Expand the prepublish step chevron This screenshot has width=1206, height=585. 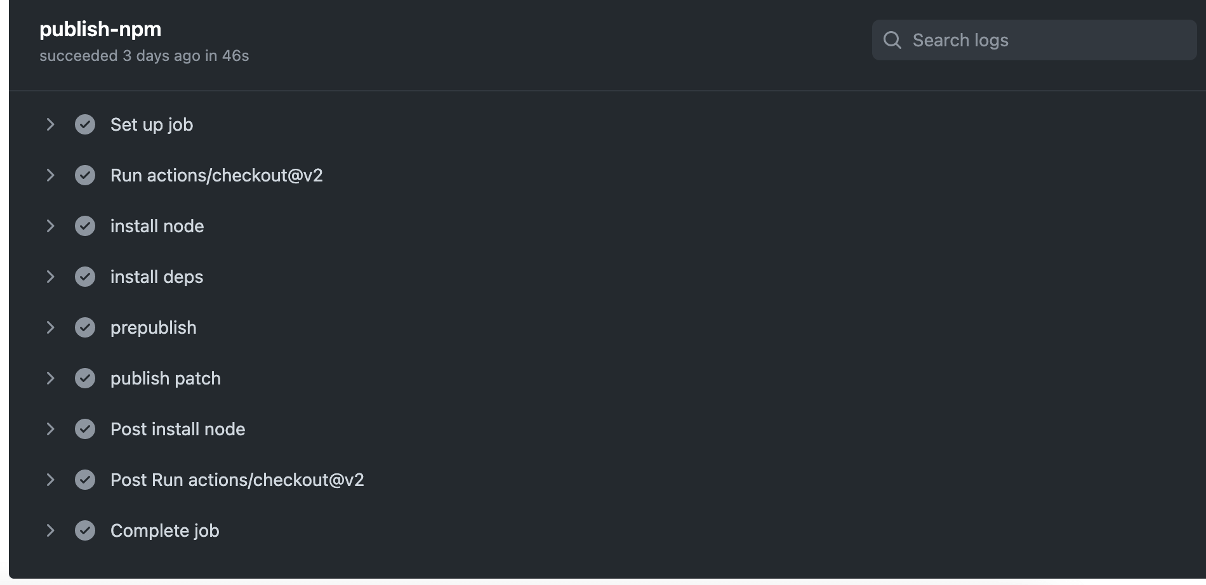tap(50, 327)
